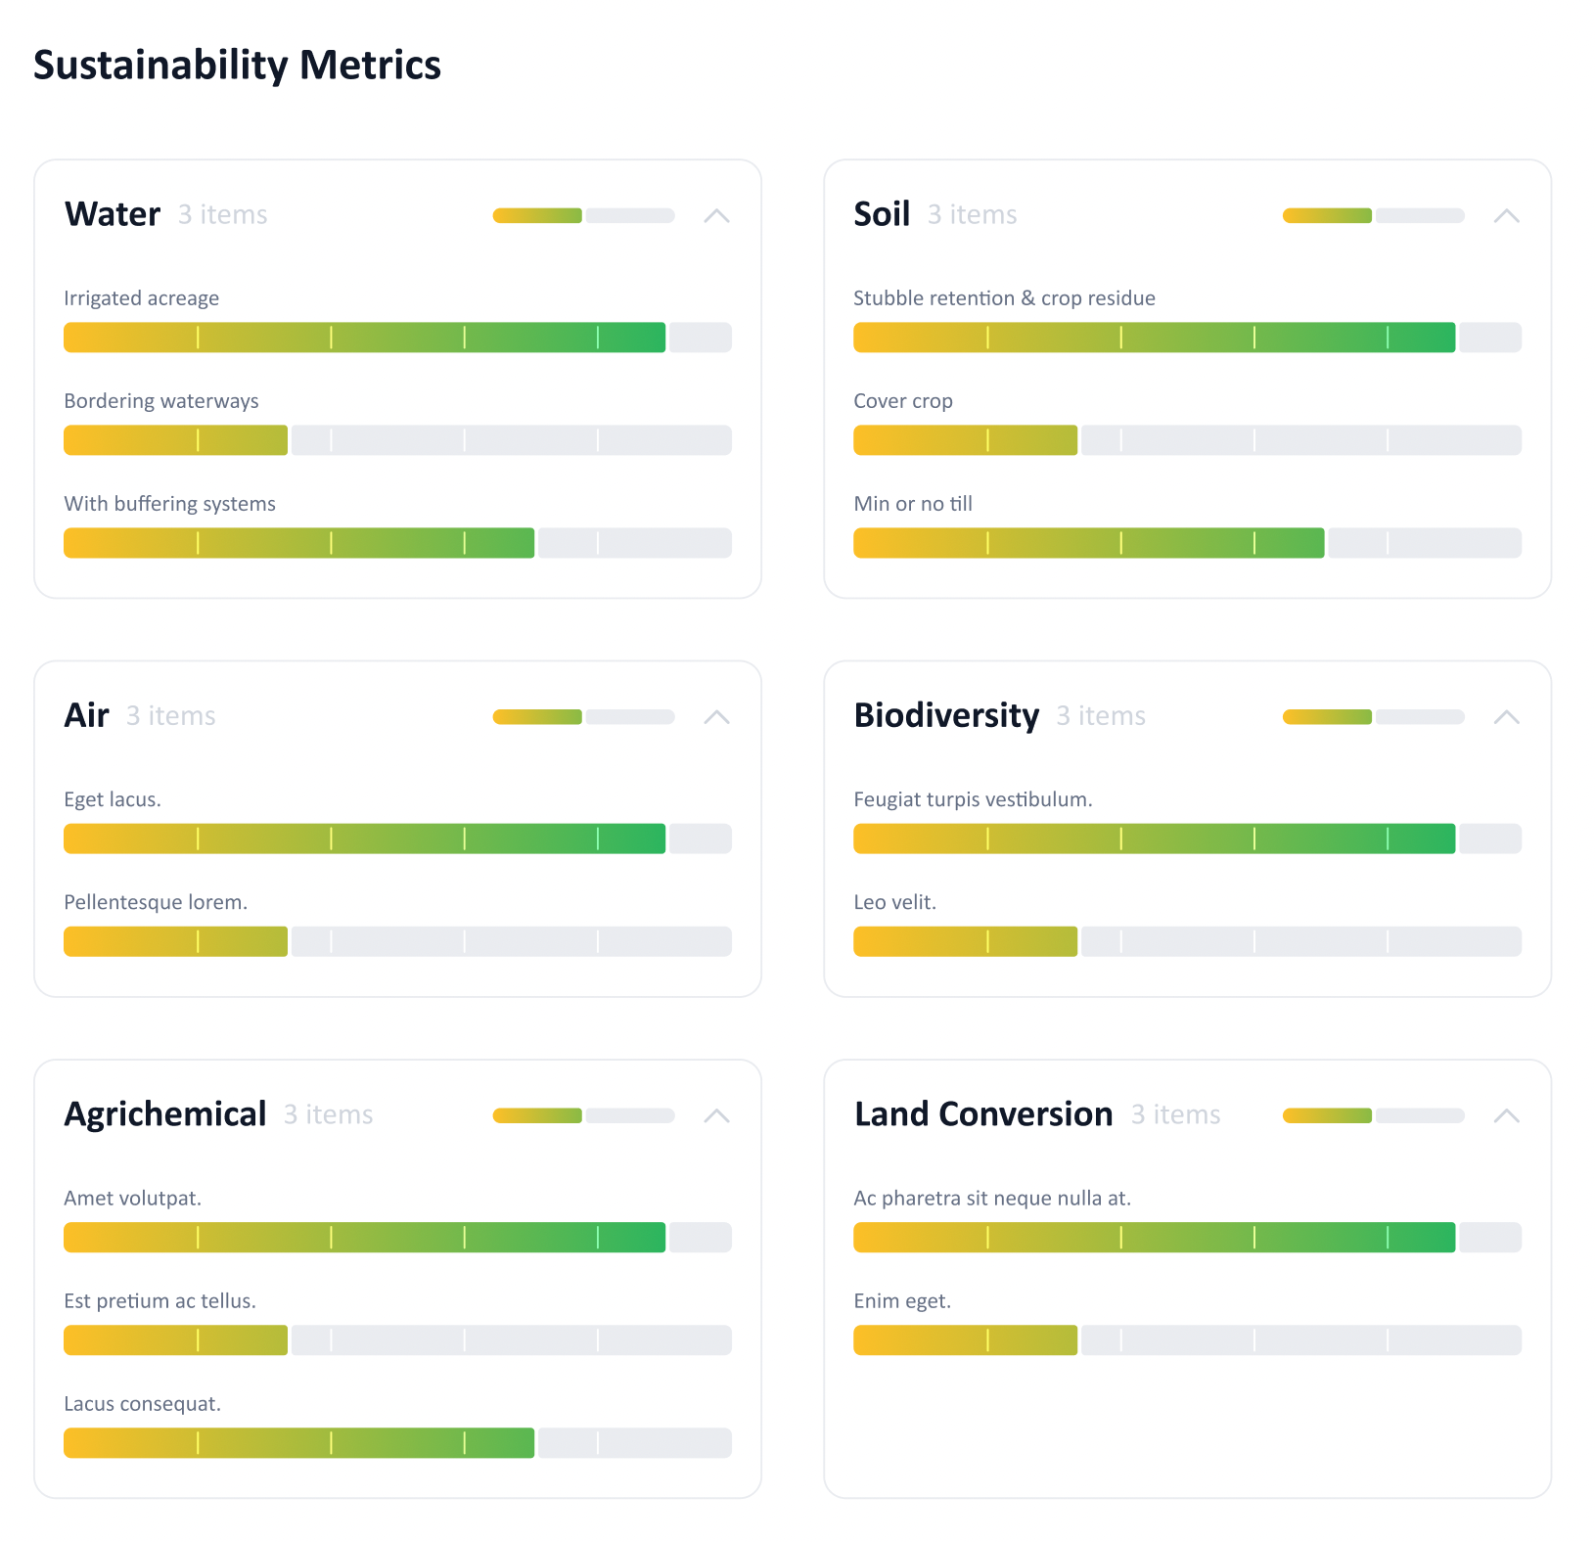
Task: Click the Min or no till bar
Action: click(1187, 543)
